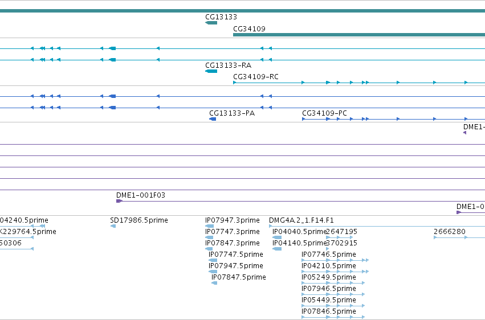Select the 2647195 feature label

pyautogui.click(x=342, y=232)
